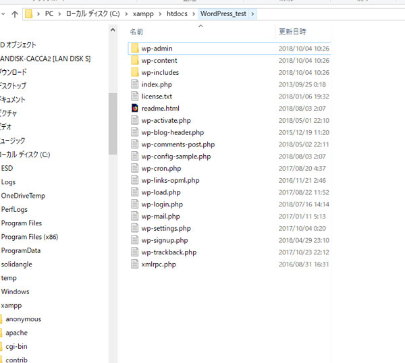Click the wp-signup.php file icon
Screen dimensions: 405x363
pos(134,240)
